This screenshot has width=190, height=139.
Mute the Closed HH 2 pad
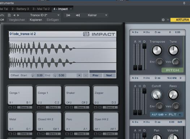click(43, 134)
